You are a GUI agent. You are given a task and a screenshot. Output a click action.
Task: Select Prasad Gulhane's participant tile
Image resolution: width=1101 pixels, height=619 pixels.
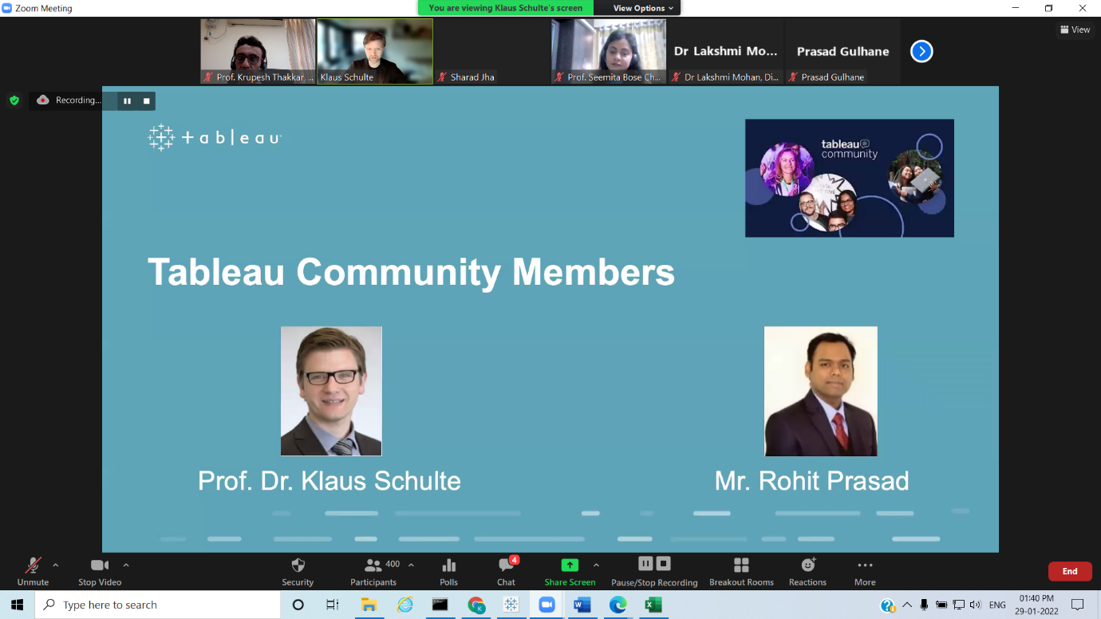click(843, 51)
